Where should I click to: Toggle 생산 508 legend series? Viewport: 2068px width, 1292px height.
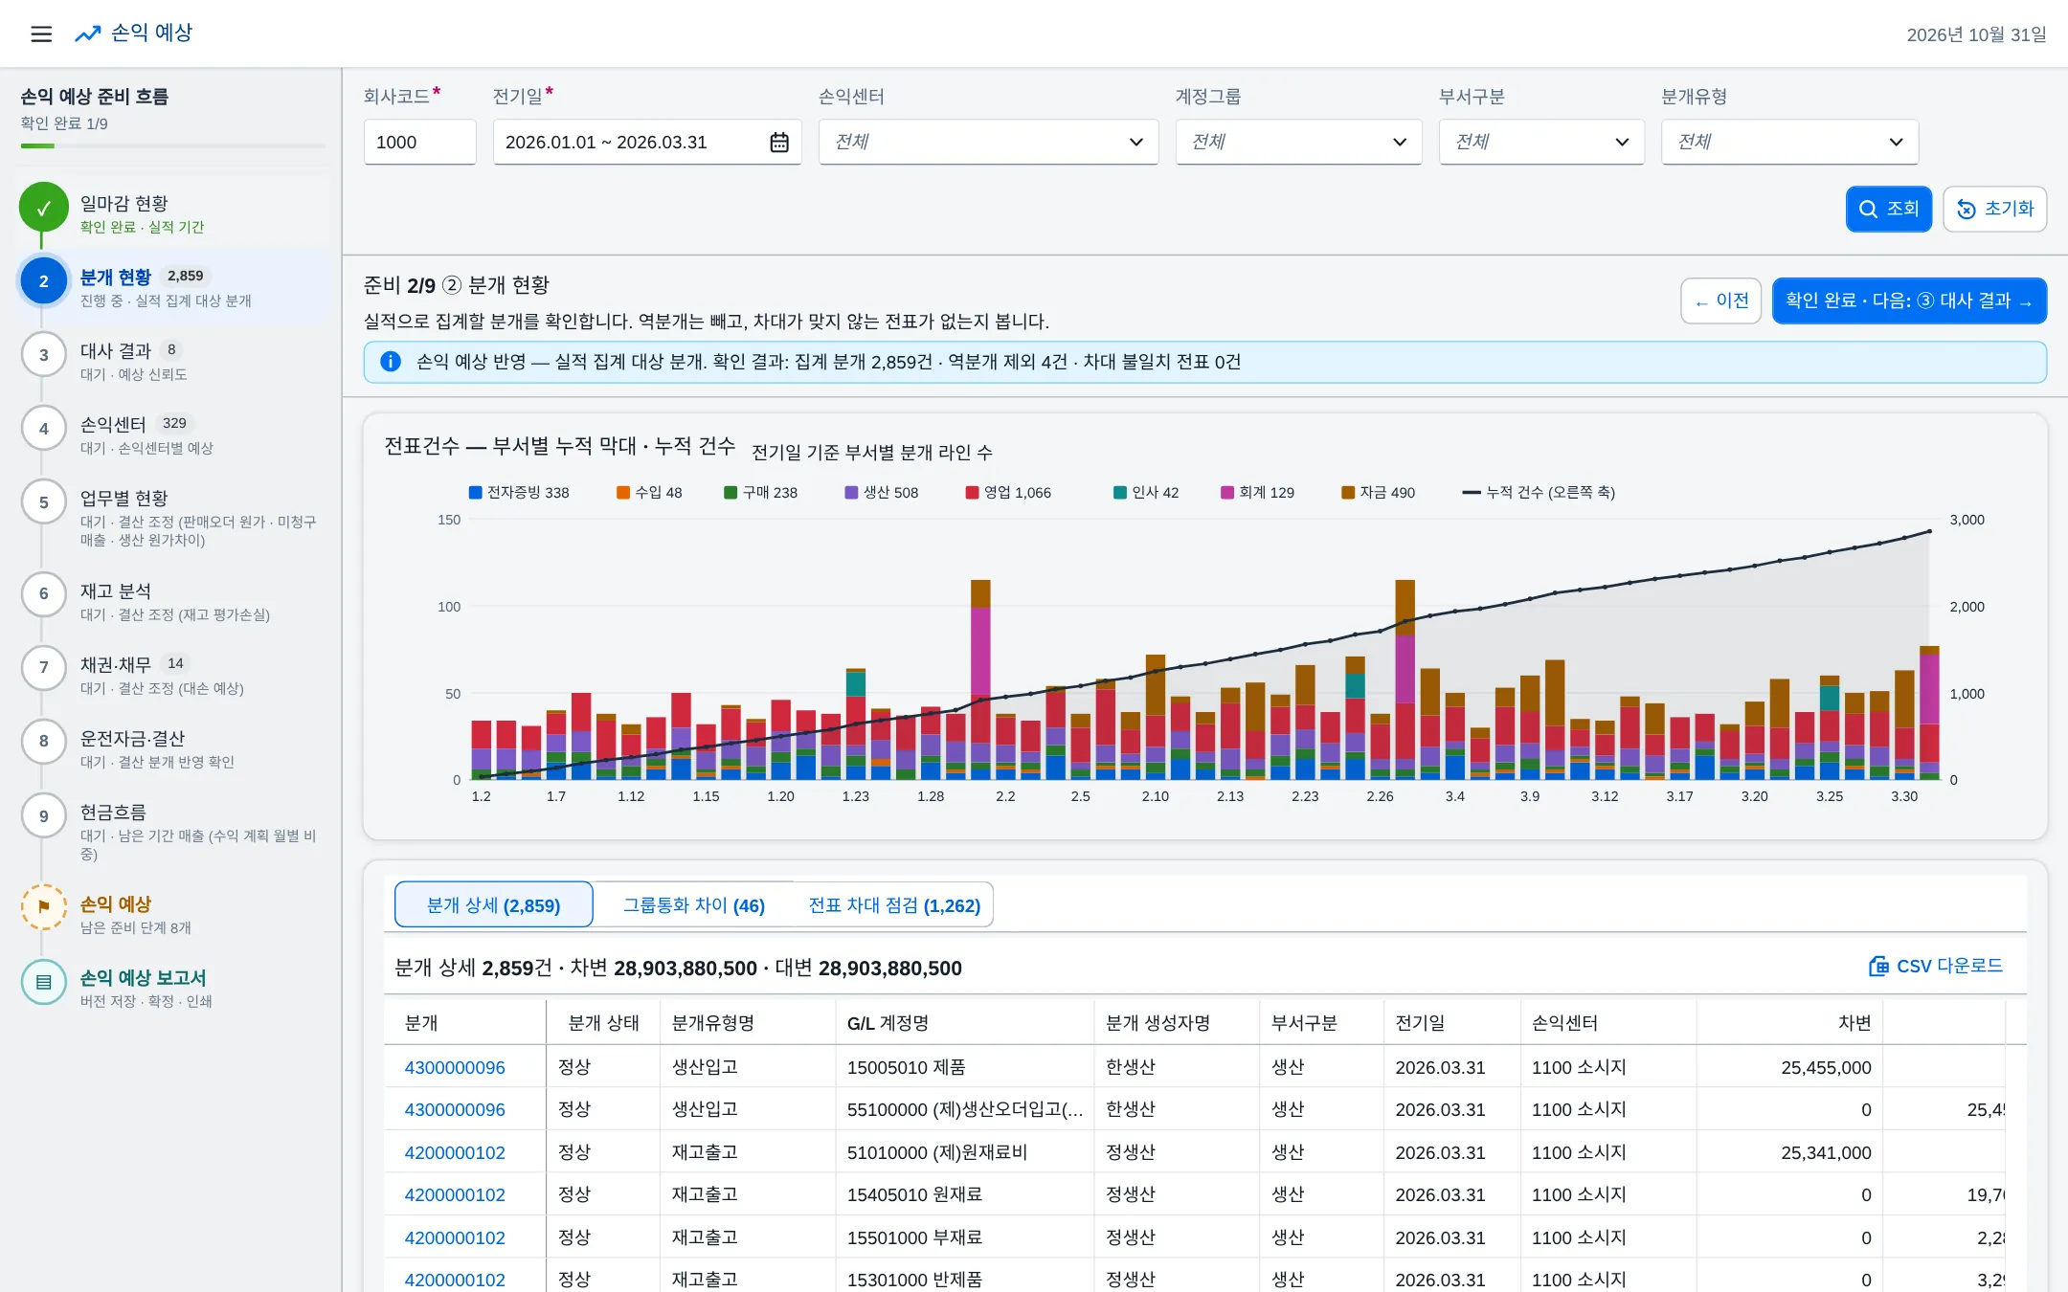click(x=882, y=493)
